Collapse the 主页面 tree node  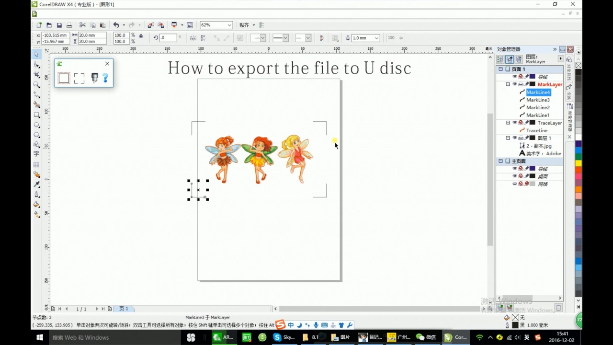[x=500, y=161]
